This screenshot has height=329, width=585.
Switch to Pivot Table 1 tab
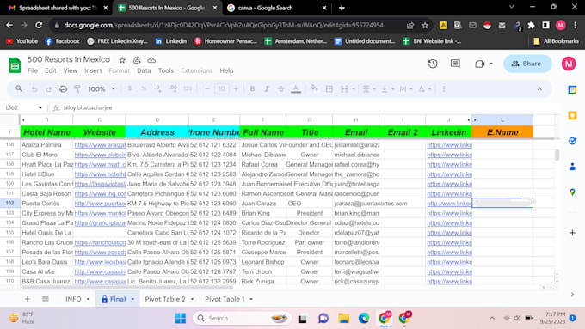(x=225, y=299)
